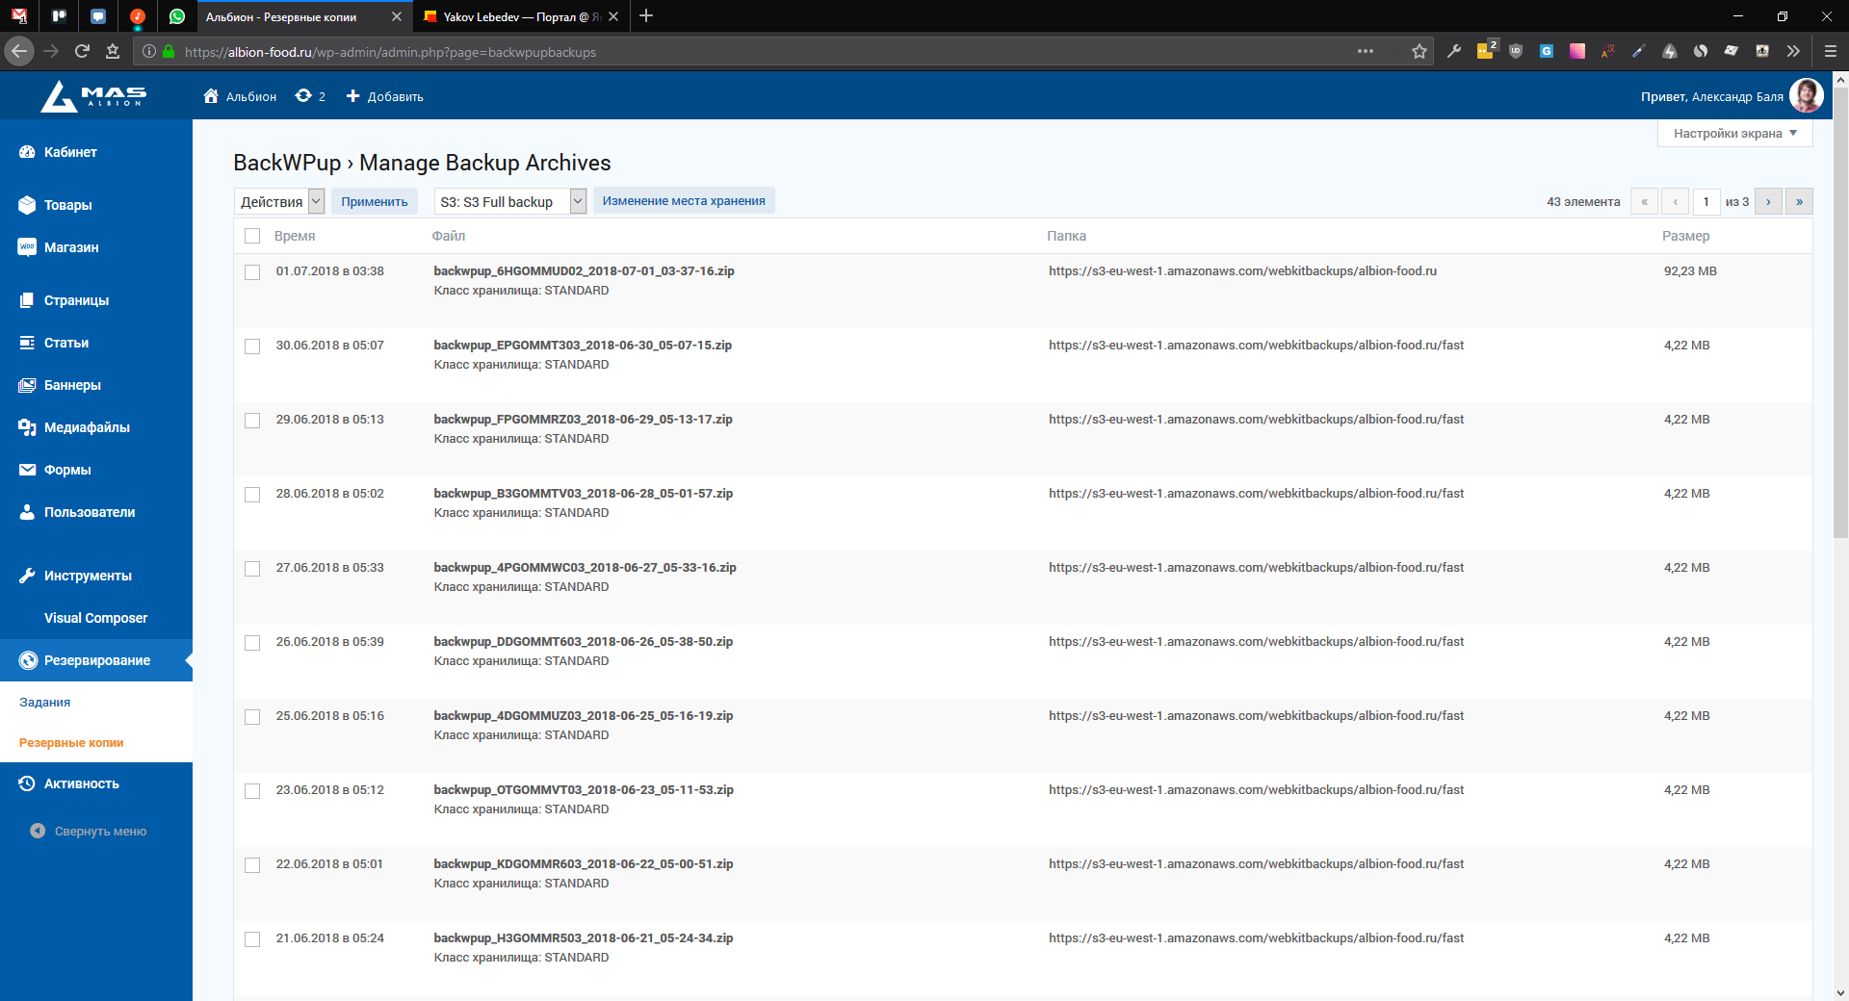Open the Действия bulk actions dropdown
This screenshot has width=1849, height=1001.
[x=279, y=201]
